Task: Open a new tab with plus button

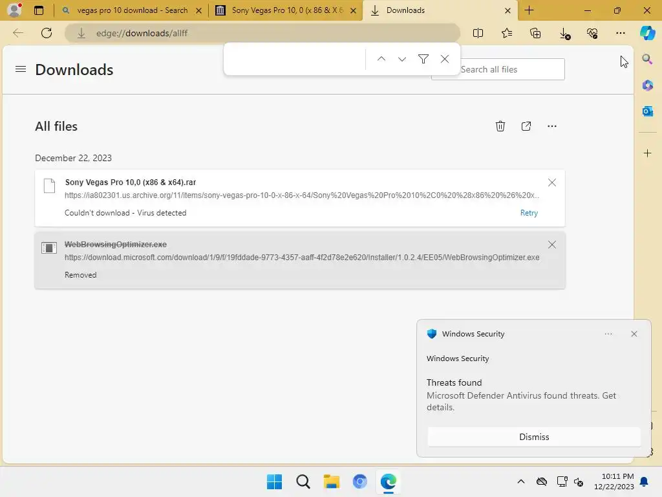Action: [x=529, y=10]
